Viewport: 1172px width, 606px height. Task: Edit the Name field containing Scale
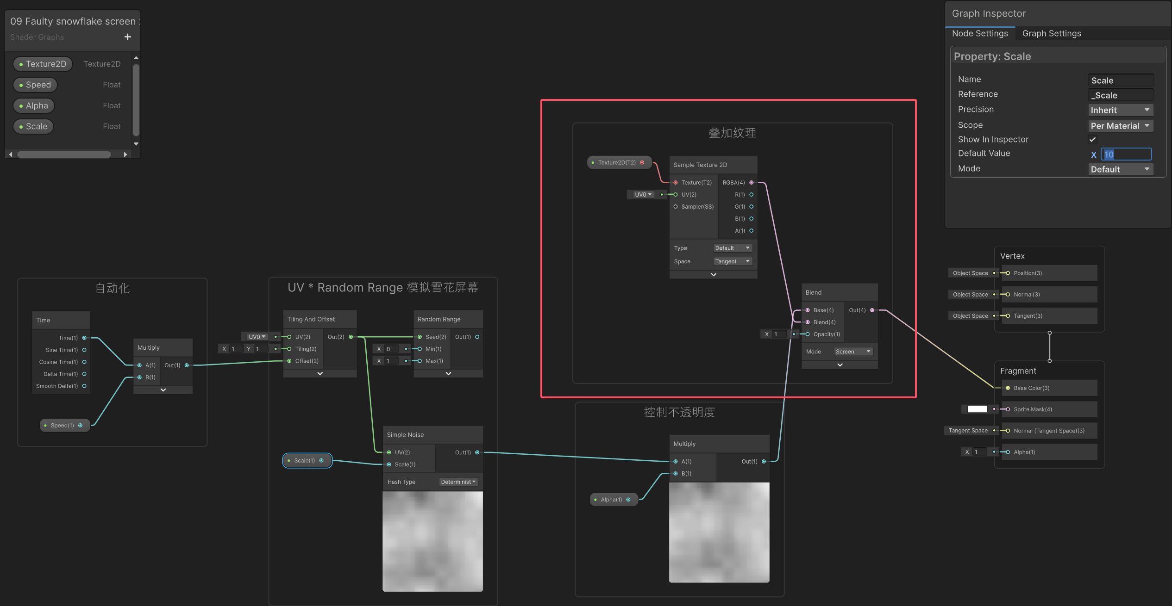click(x=1120, y=80)
